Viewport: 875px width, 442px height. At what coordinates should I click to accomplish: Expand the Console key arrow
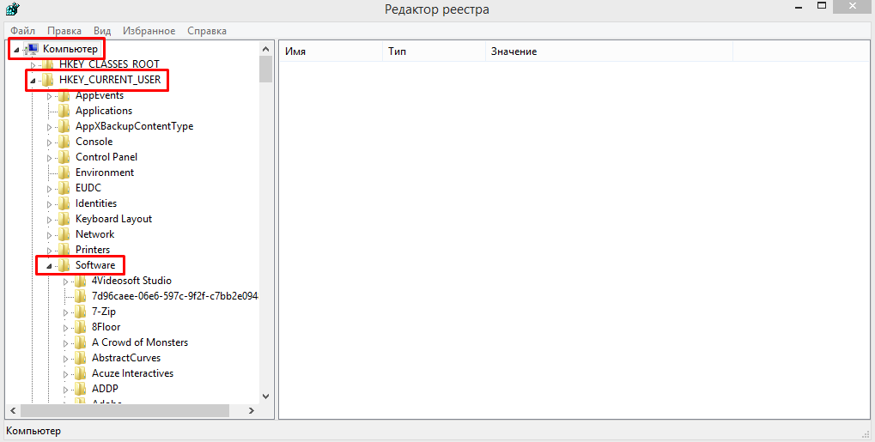pyautogui.click(x=49, y=142)
